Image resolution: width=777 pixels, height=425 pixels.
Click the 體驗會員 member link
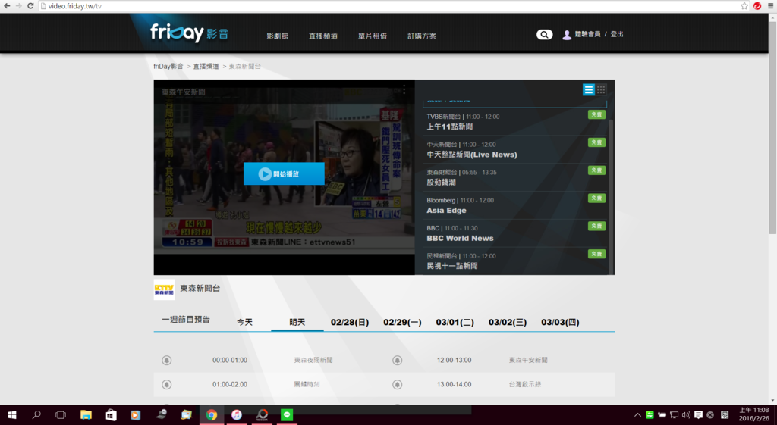[588, 34]
